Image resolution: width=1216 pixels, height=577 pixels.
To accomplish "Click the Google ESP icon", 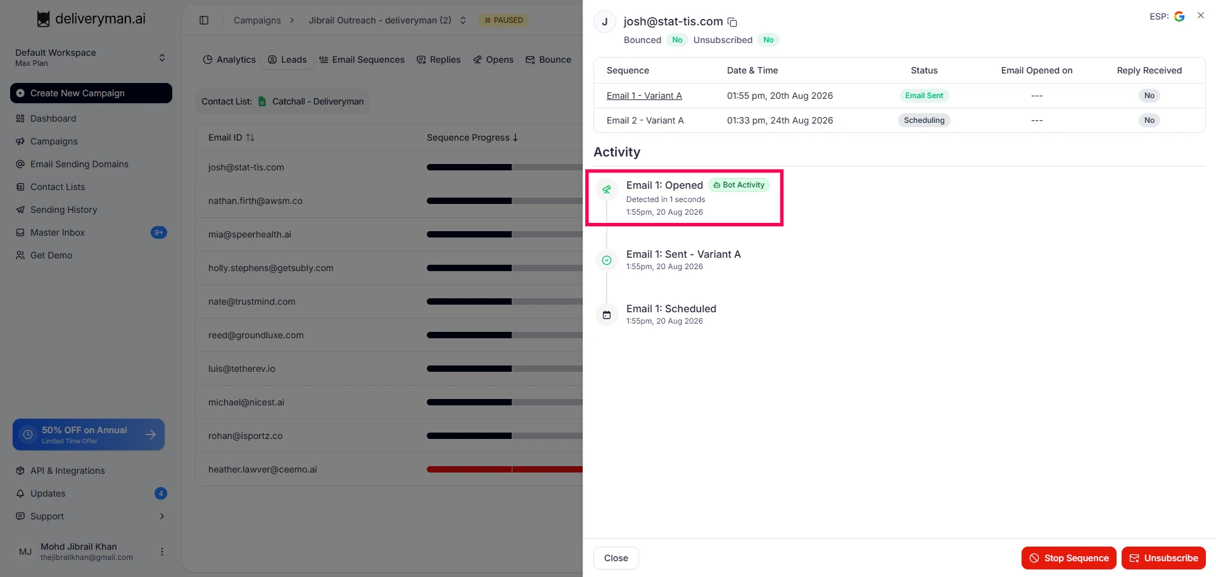I will (x=1179, y=16).
